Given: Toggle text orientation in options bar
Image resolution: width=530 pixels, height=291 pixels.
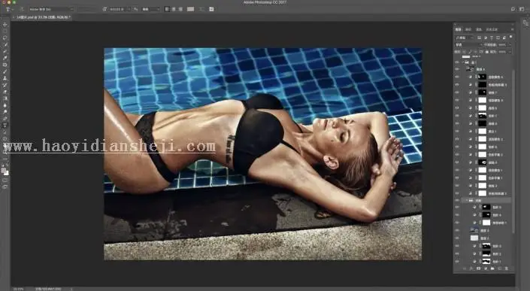Looking at the screenshot, I should (x=21, y=9).
